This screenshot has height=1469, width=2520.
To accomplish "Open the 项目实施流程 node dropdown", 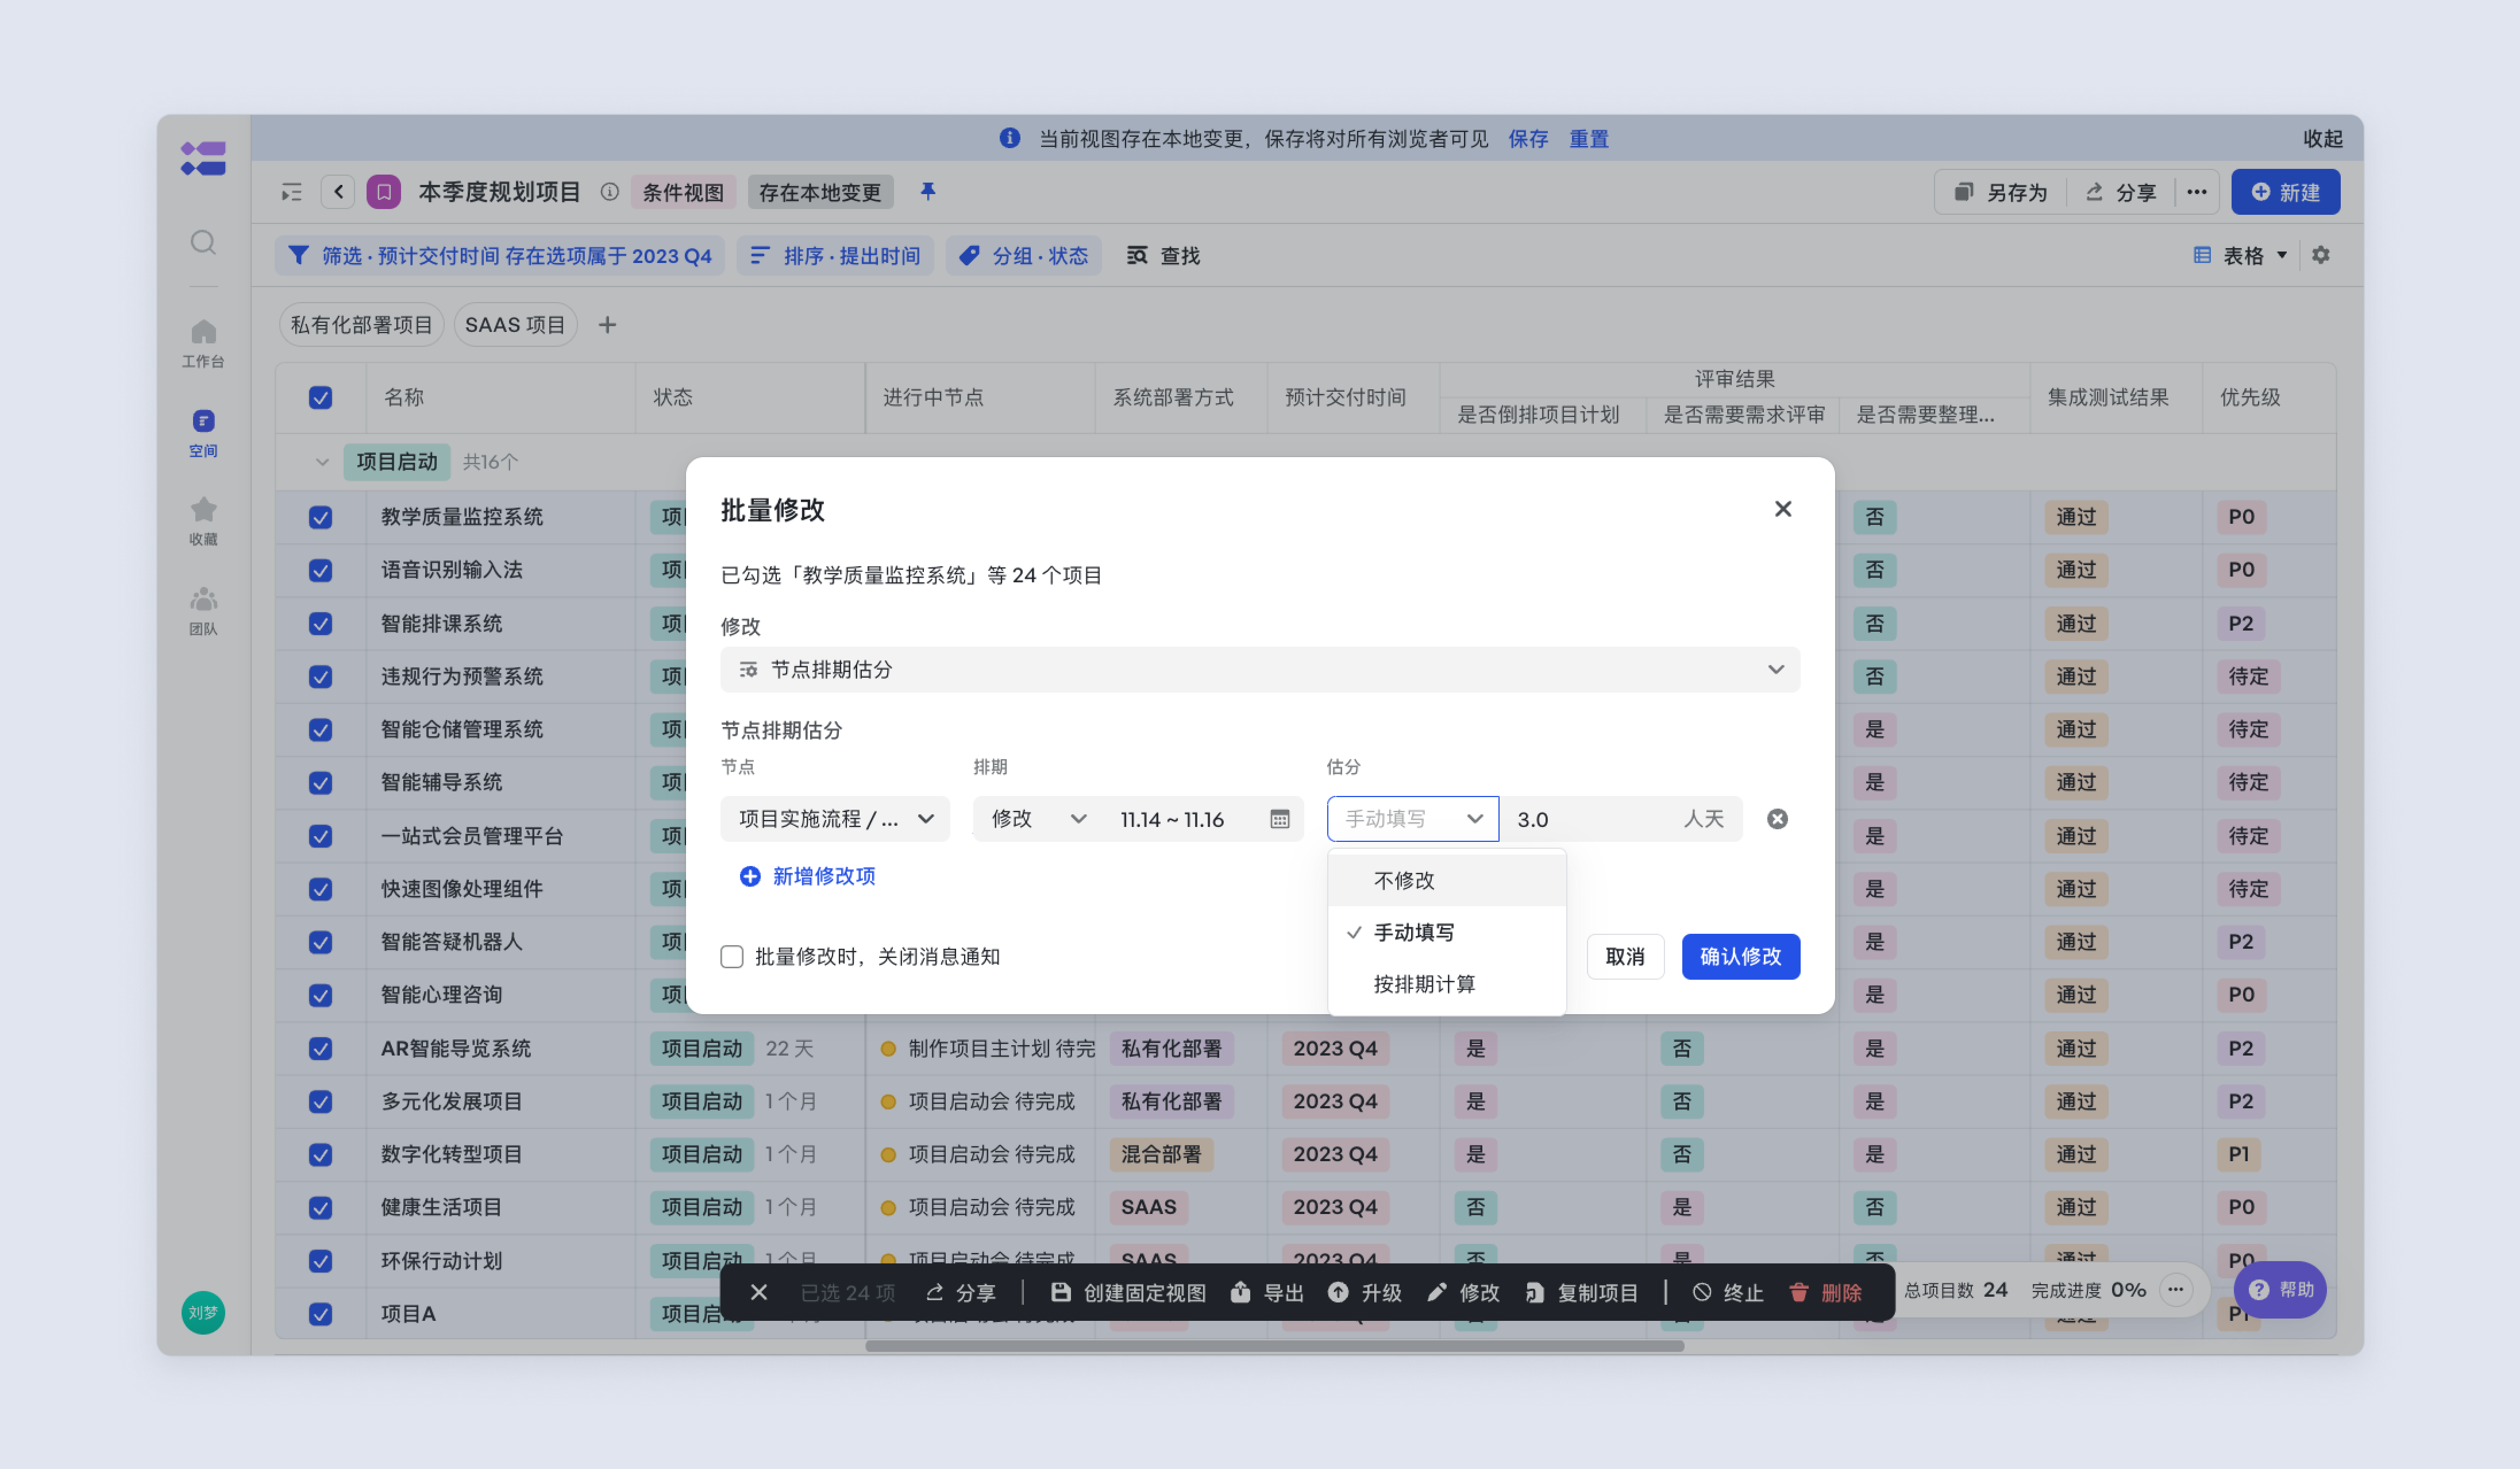I will [835, 818].
